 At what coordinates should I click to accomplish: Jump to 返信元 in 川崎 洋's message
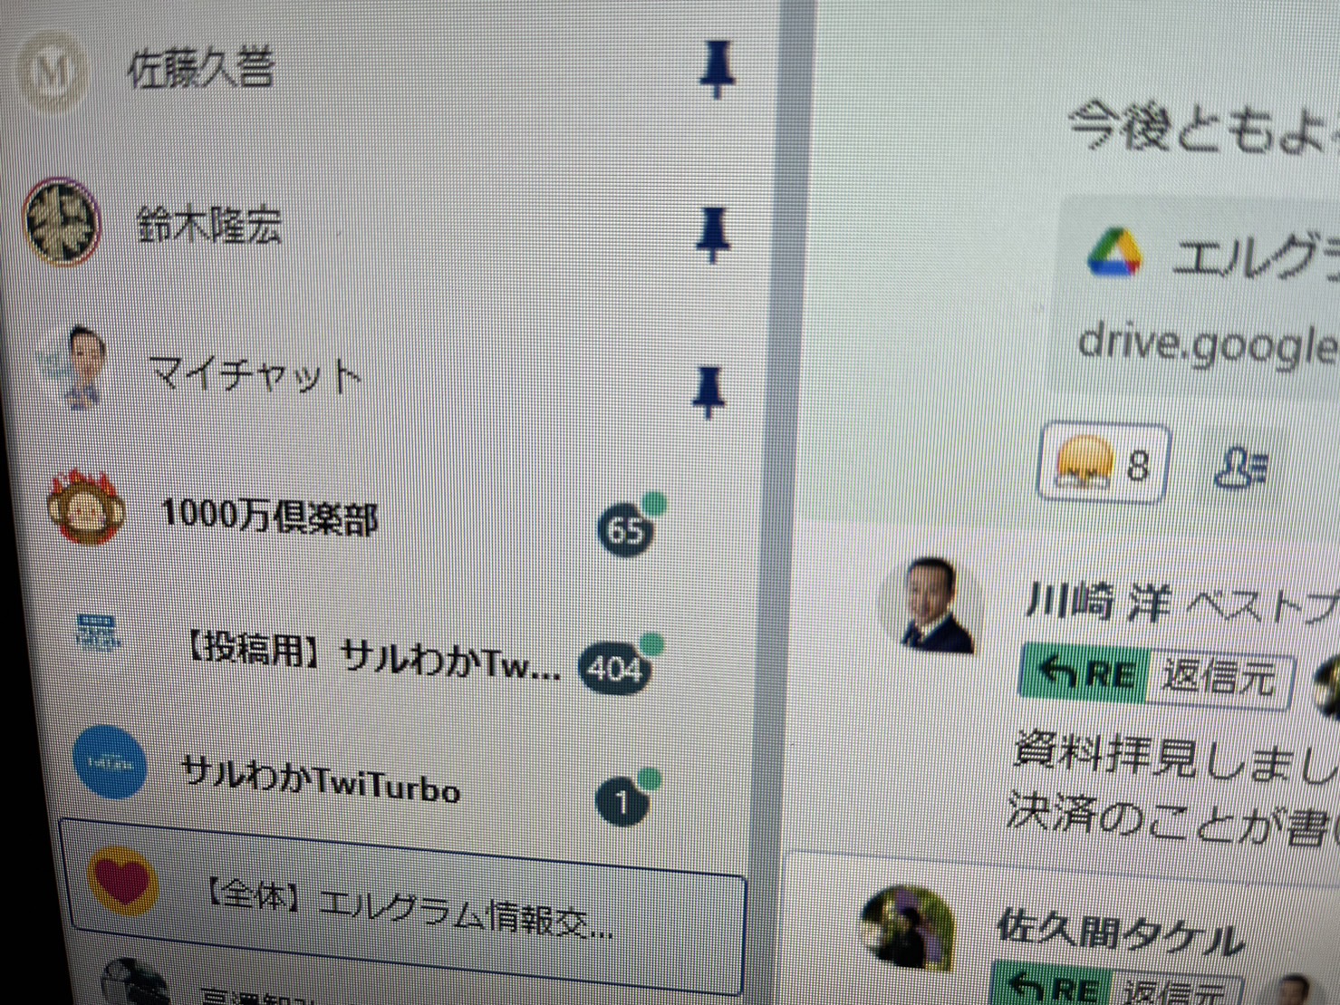(x=1218, y=676)
